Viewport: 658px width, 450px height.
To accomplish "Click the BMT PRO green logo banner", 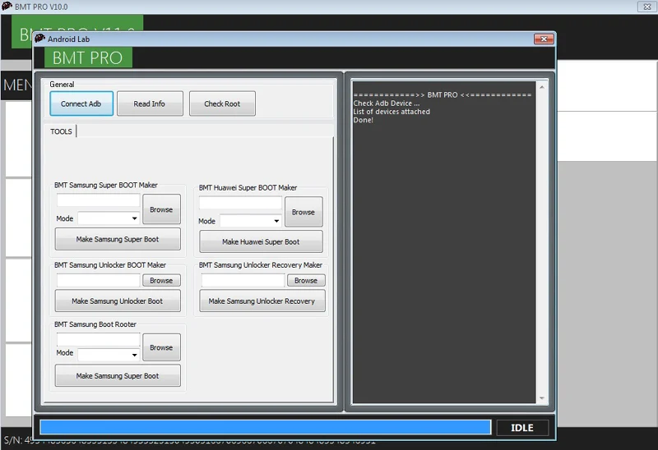I will click(x=88, y=57).
